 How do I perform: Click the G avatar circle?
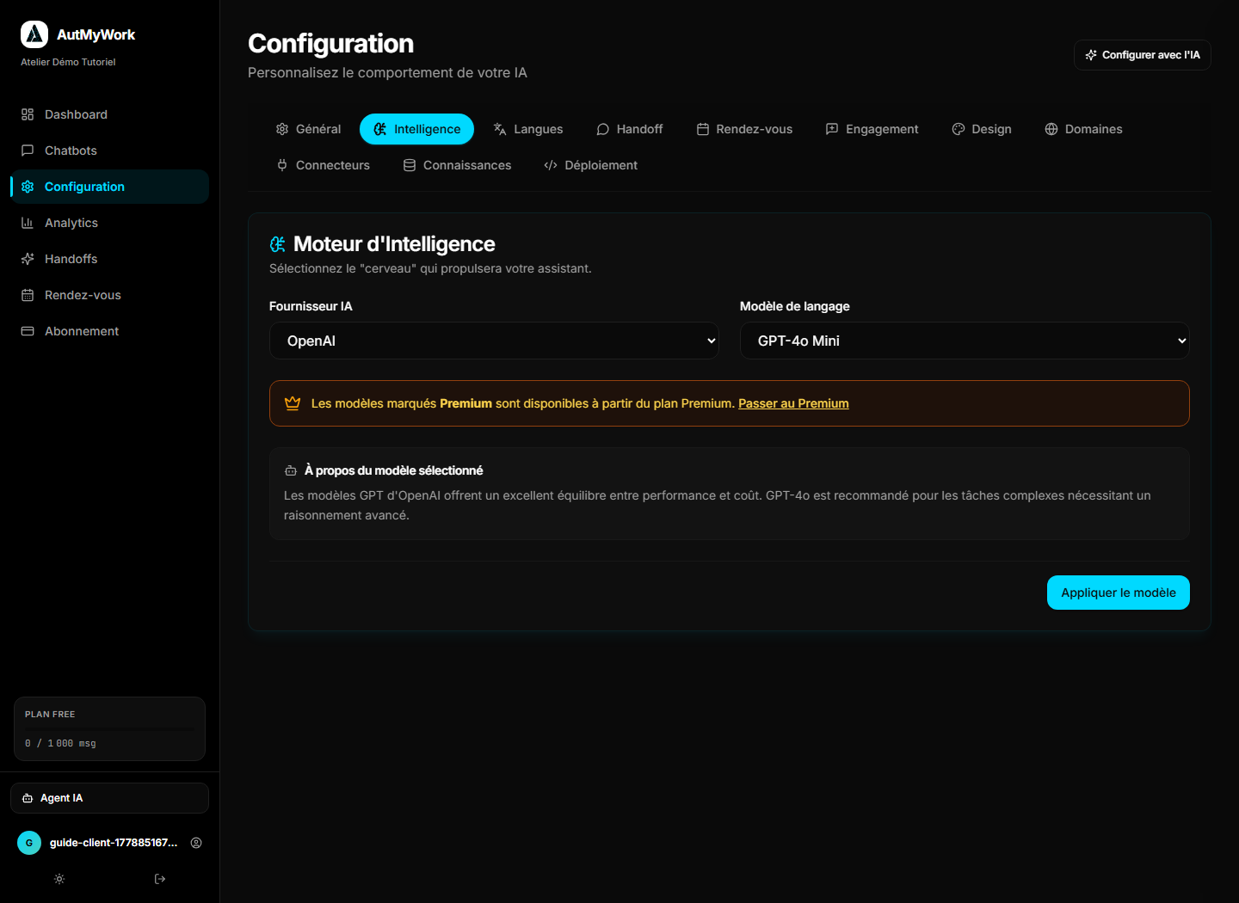pyautogui.click(x=29, y=843)
